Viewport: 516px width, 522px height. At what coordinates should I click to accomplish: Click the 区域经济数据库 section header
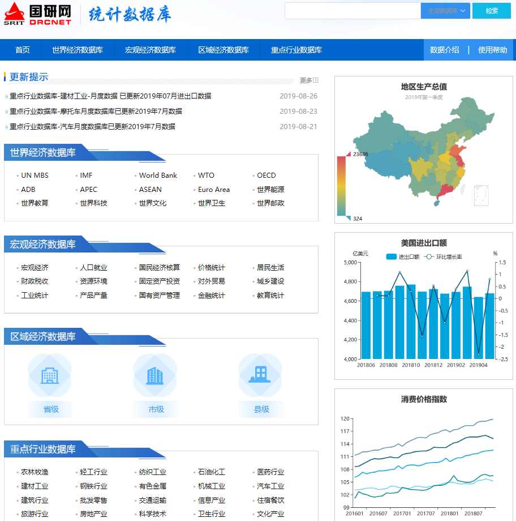pyautogui.click(x=43, y=336)
